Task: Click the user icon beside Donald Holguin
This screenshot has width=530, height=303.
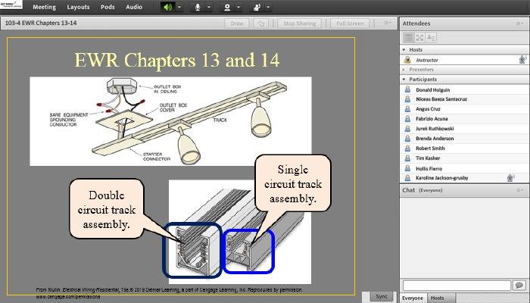Action: [407, 89]
